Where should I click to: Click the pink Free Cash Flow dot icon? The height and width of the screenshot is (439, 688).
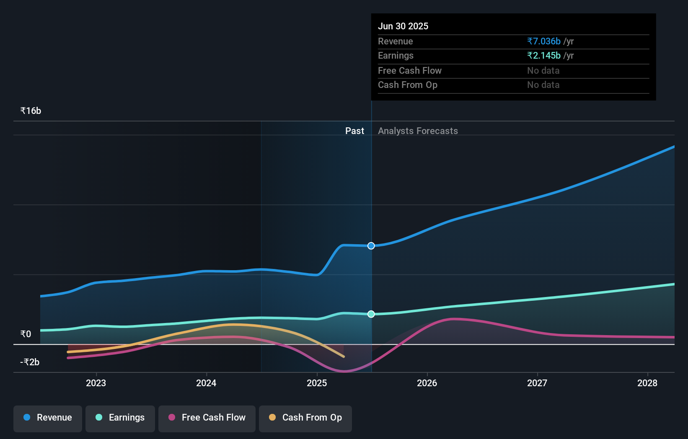click(x=171, y=417)
